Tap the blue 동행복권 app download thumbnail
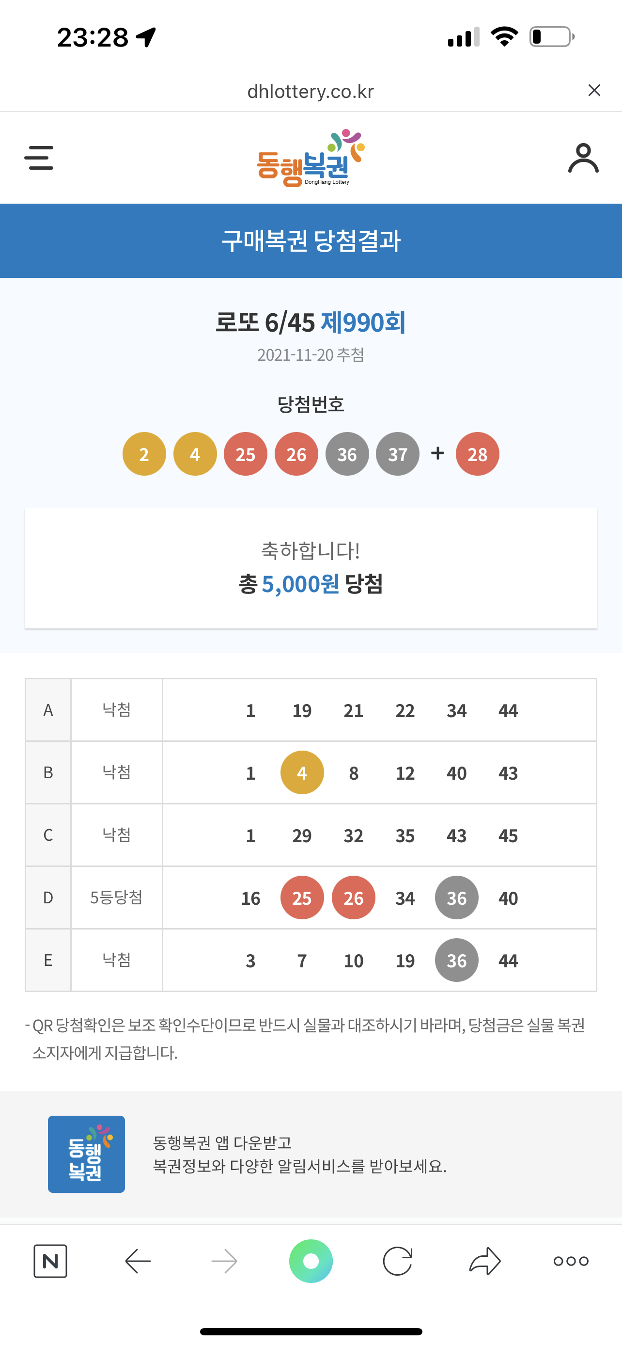 point(86,1154)
